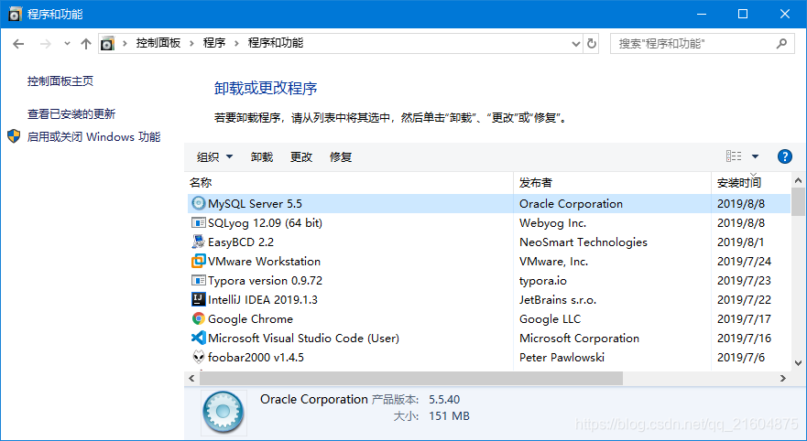Click the horizontal scroll right arrow
This screenshot has height=441, width=807.
(x=783, y=379)
